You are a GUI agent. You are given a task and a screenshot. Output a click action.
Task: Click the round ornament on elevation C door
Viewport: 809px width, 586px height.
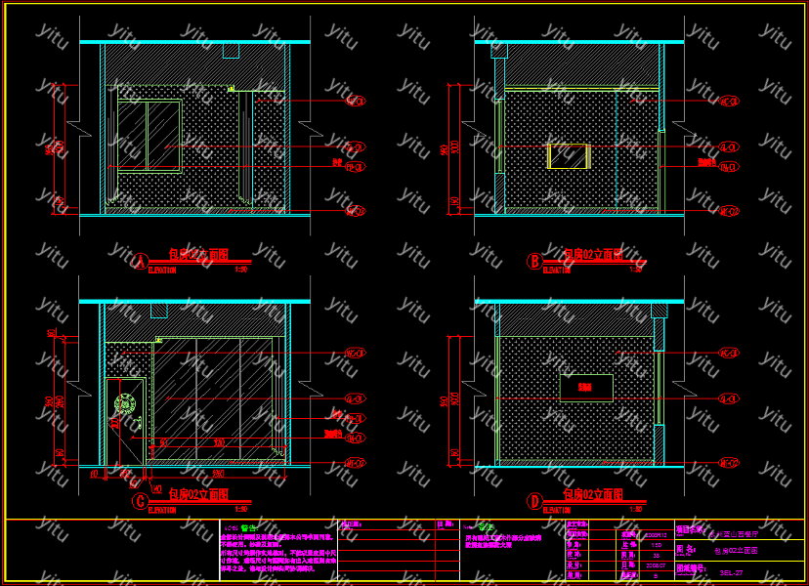click(x=125, y=403)
